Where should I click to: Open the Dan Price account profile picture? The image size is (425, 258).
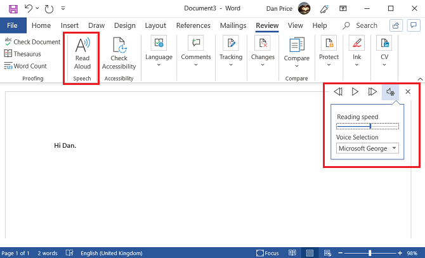coord(304,8)
